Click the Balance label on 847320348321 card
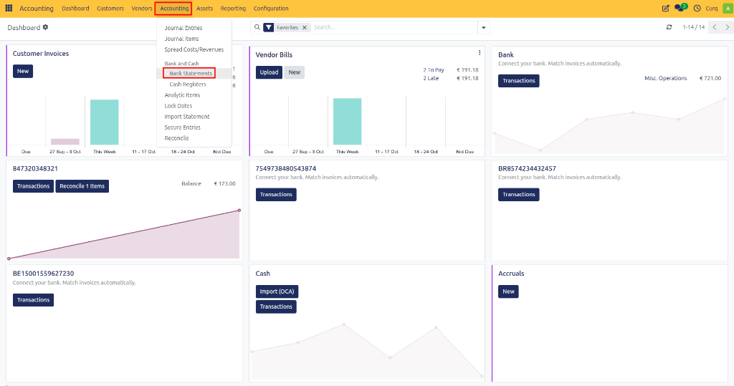Image resolution: width=734 pixels, height=386 pixels. click(191, 184)
